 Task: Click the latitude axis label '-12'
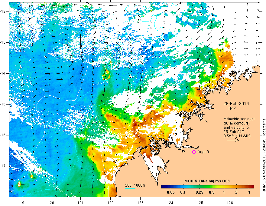coord(3,12)
